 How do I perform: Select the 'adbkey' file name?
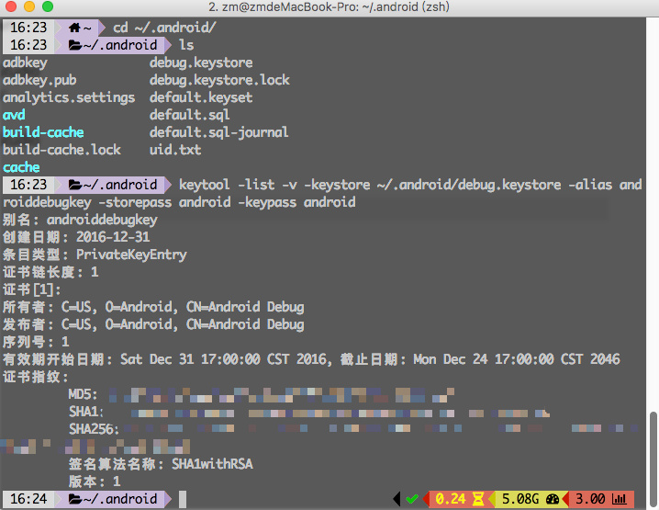[25, 62]
